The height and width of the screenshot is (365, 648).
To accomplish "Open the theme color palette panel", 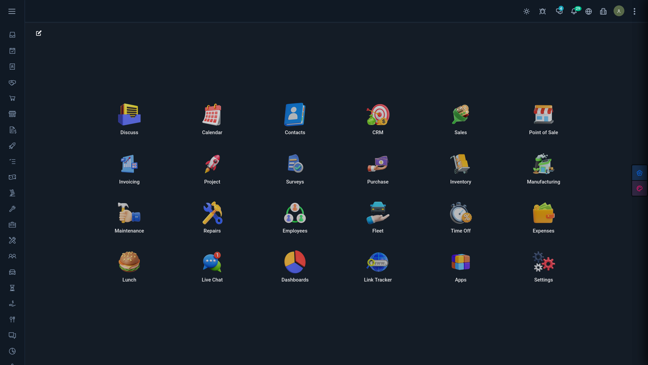I will pos(639,189).
